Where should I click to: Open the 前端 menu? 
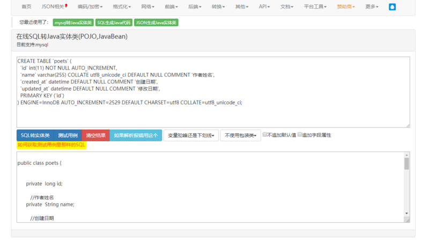[171, 6]
